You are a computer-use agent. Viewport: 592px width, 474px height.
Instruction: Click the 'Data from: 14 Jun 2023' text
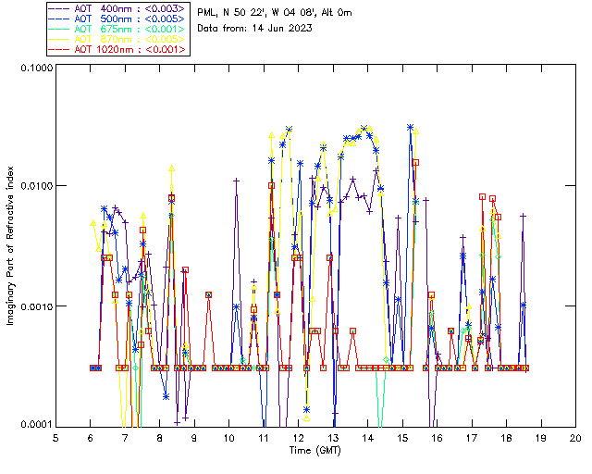pos(254,28)
